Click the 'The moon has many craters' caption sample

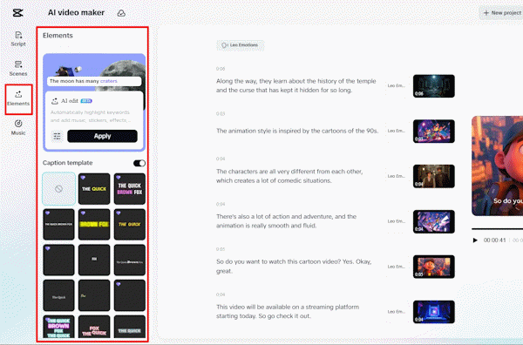94,81
